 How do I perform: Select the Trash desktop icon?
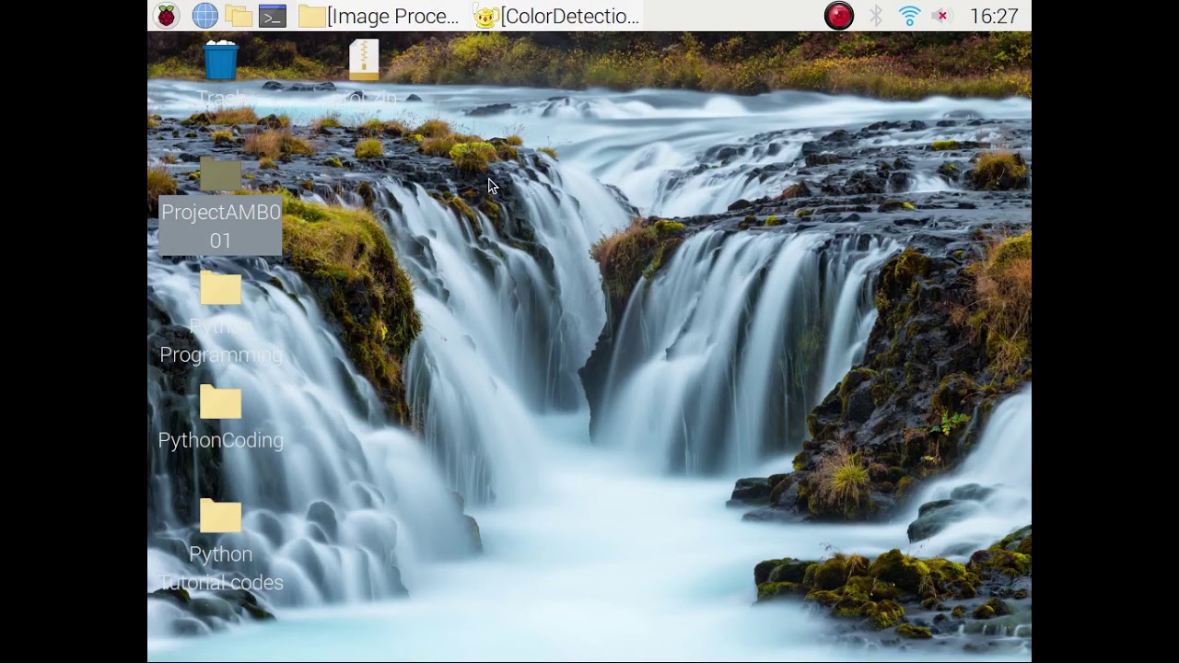(221, 60)
